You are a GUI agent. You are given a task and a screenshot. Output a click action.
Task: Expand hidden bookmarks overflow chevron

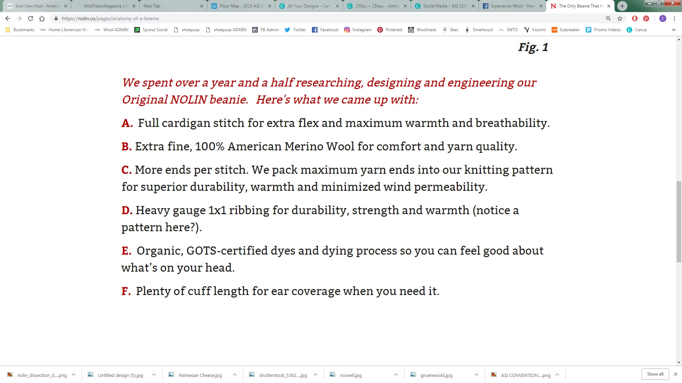point(673,30)
